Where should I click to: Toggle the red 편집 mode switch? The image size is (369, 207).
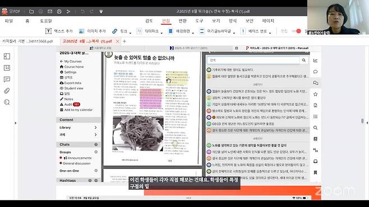click(x=297, y=31)
